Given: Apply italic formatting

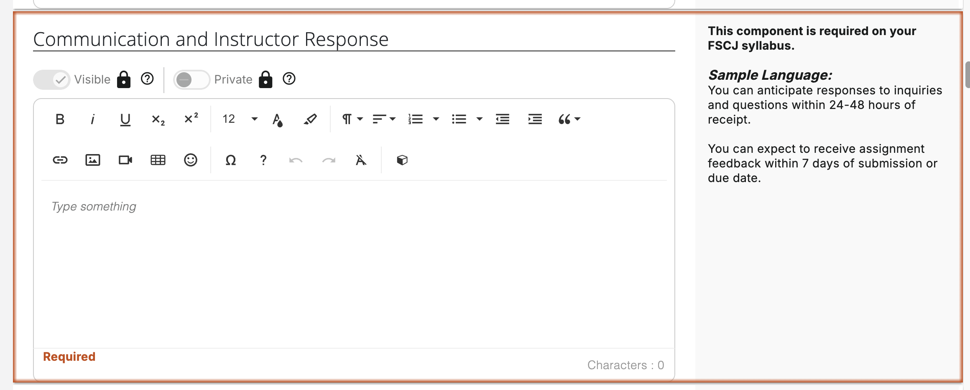Looking at the screenshot, I should 92,119.
